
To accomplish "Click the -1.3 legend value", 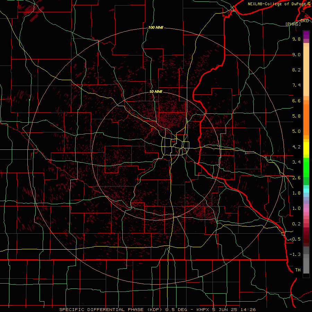I will (295, 254).
